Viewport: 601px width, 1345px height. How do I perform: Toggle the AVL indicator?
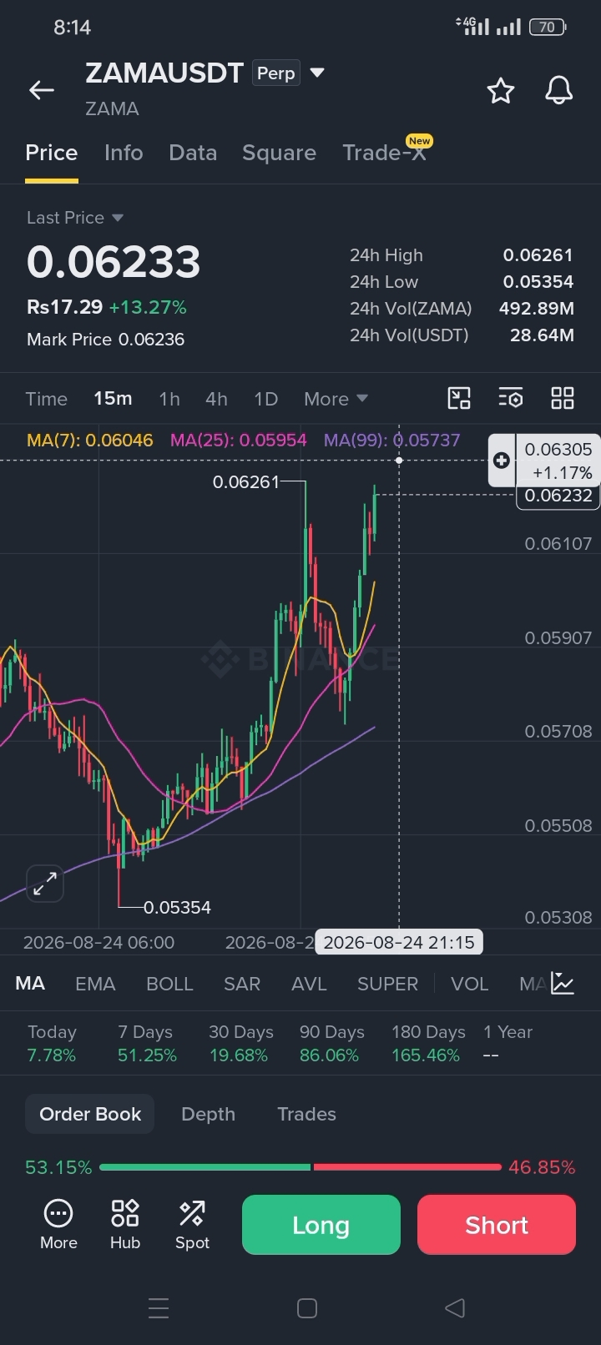(x=309, y=984)
